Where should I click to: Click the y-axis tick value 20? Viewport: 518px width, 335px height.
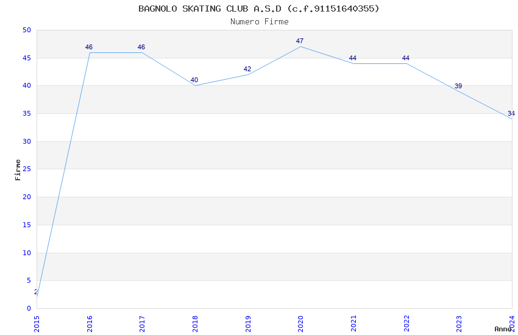click(27, 197)
